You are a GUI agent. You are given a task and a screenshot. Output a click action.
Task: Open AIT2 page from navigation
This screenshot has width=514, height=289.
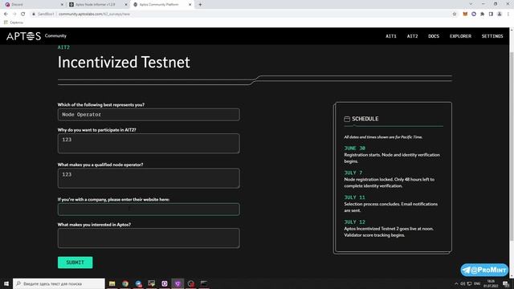pos(412,36)
